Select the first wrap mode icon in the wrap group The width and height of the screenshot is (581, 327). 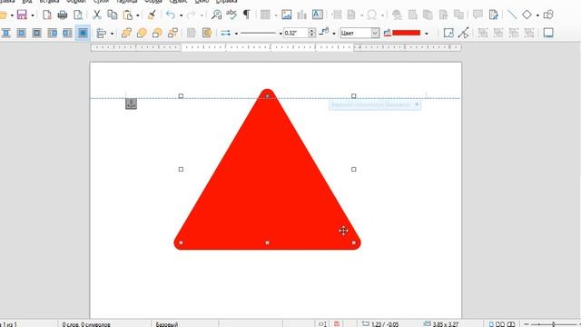[x=6, y=33]
